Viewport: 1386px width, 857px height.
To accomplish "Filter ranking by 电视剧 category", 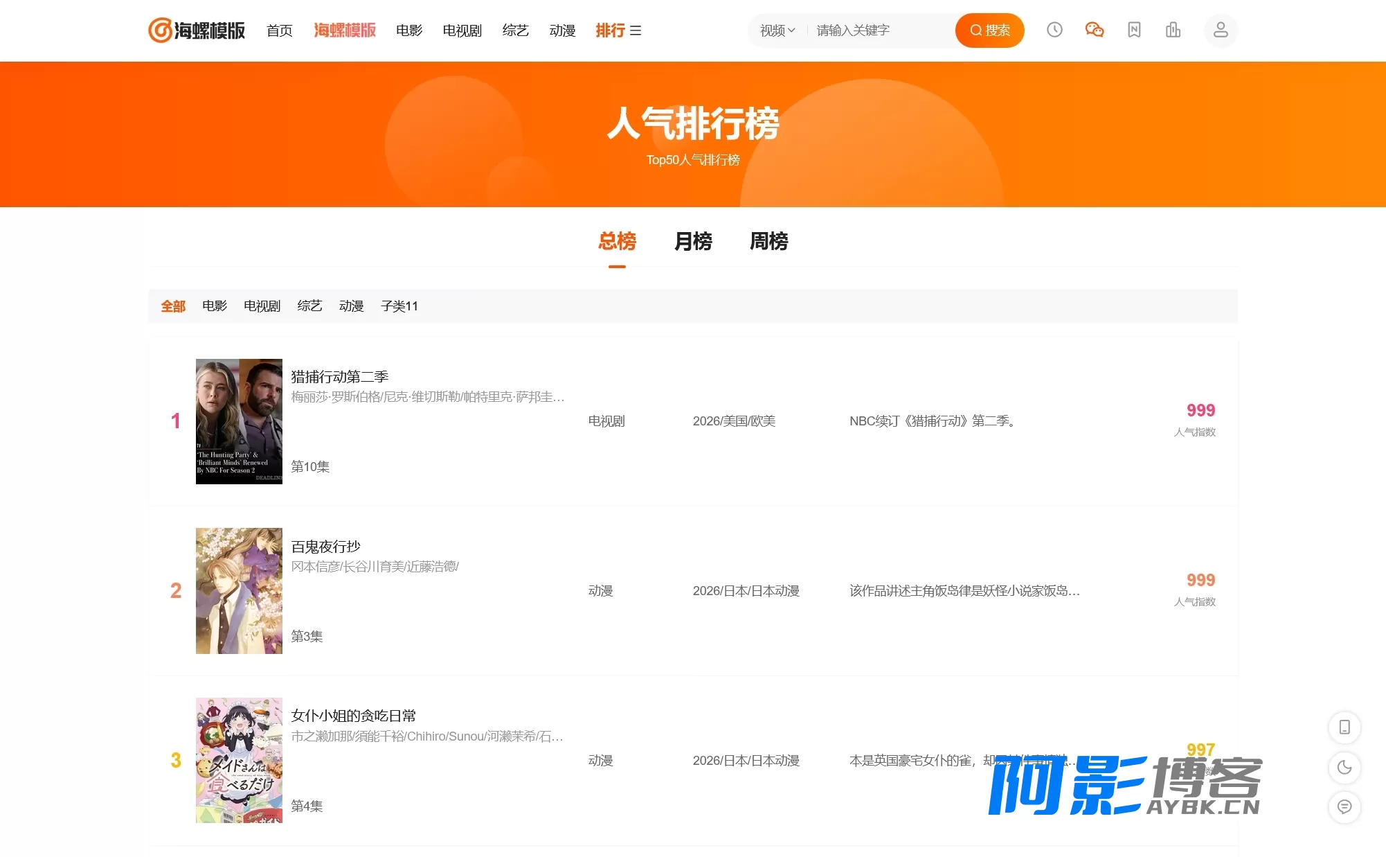I will pos(262,306).
